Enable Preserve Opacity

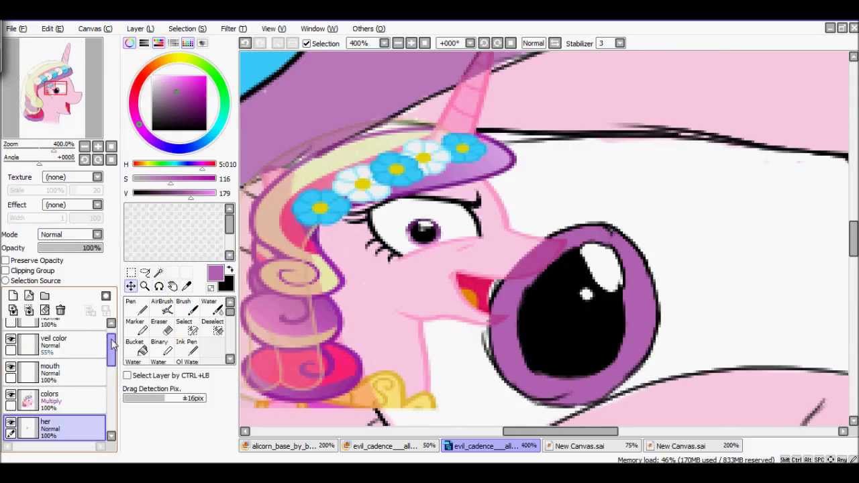pos(6,260)
